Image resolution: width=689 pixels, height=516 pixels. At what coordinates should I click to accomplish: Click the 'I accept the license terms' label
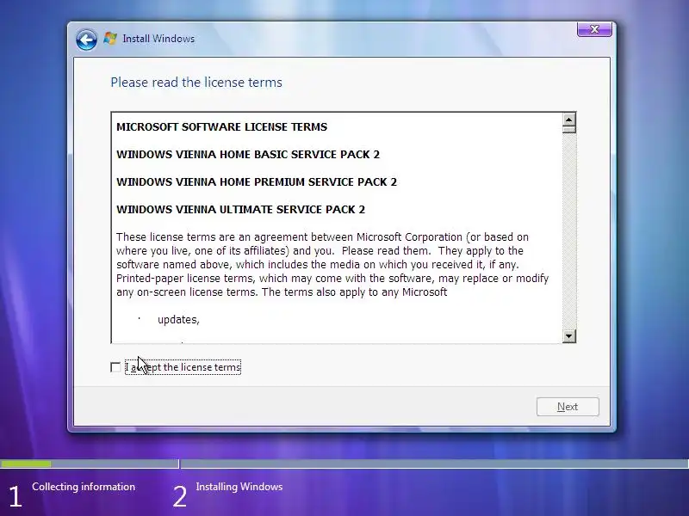click(x=183, y=367)
